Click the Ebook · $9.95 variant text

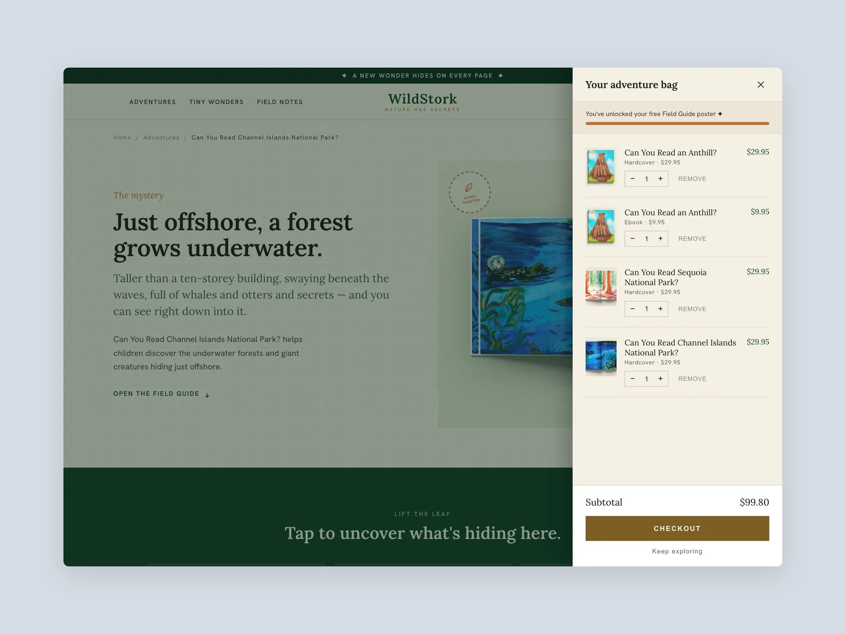[644, 222]
